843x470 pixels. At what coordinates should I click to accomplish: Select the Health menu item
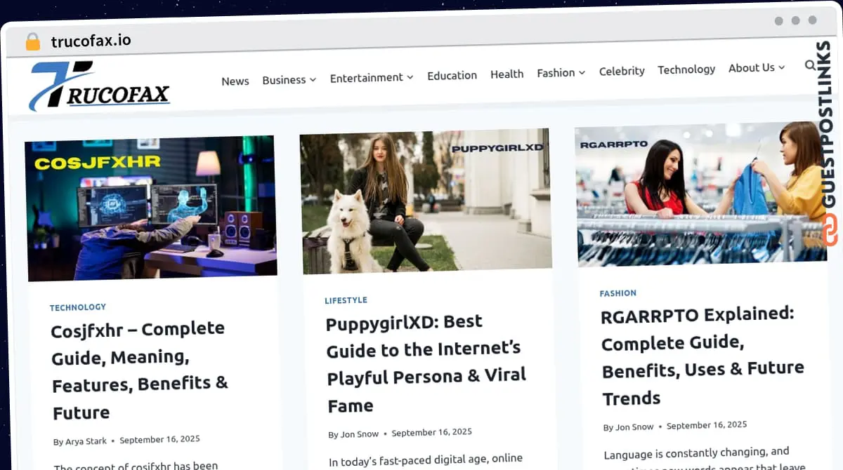(507, 74)
